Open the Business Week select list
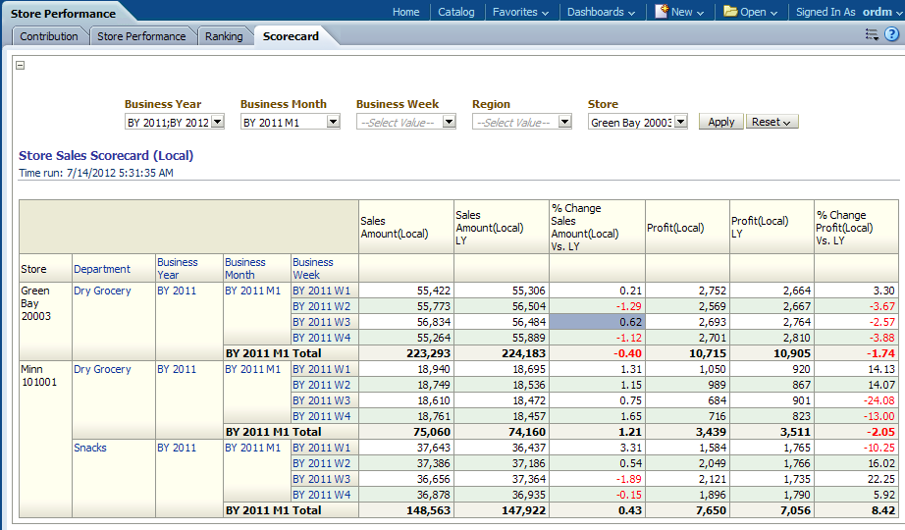Image resolution: width=905 pixels, height=530 pixels. (449, 123)
